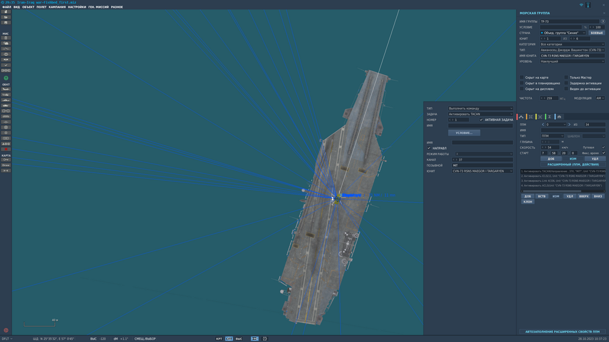The image size is (609, 342).
Task: Open the briefing clipboard icon under МИС
Action: pos(6,38)
